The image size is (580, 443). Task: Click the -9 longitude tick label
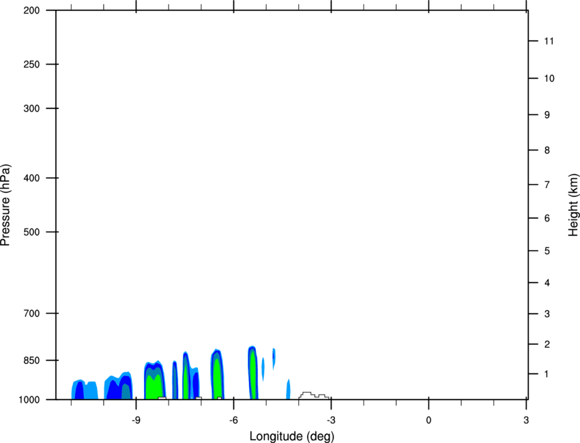[x=136, y=420]
